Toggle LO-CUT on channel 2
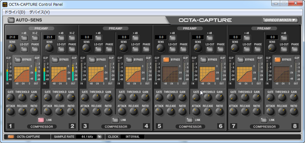 pos(62,49)
